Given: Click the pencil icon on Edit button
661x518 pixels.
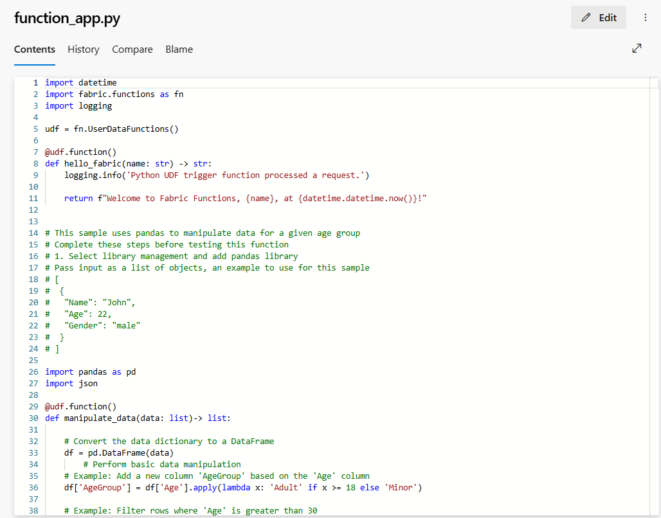Looking at the screenshot, I should click(585, 18).
